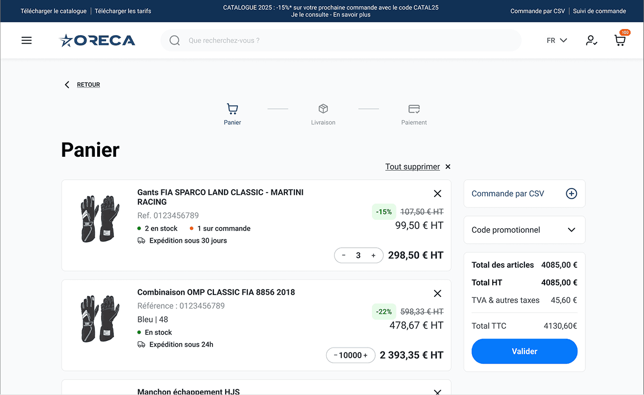Click '2 en stock' status
The height and width of the screenshot is (395, 644).
[x=158, y=229]
